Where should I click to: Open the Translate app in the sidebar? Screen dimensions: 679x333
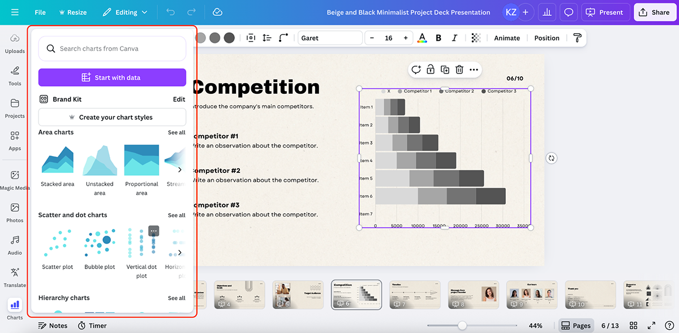14,277
